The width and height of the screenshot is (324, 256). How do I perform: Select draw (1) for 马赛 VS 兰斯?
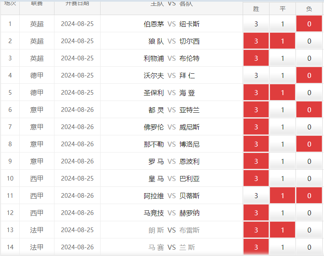[283, 247]
